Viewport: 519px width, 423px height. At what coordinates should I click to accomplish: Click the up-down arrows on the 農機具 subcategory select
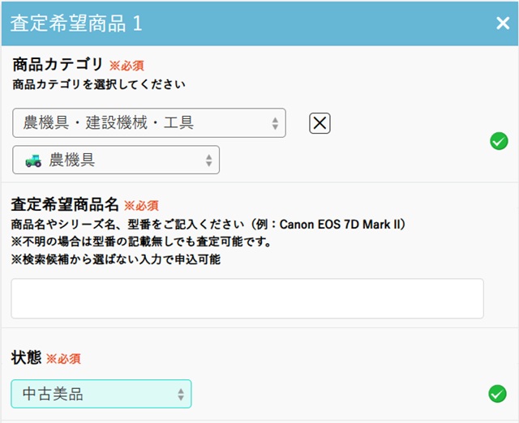[208, 160]
